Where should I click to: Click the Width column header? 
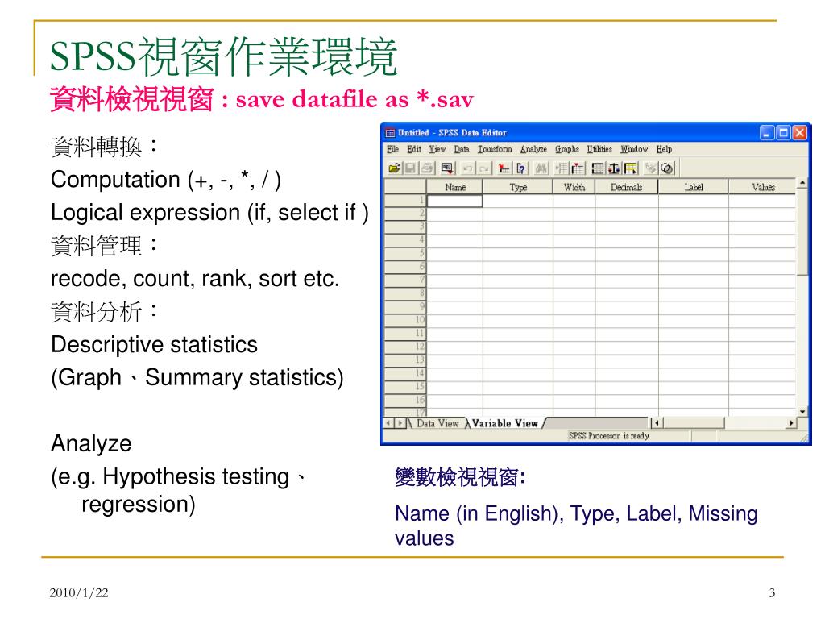(574, 187)
